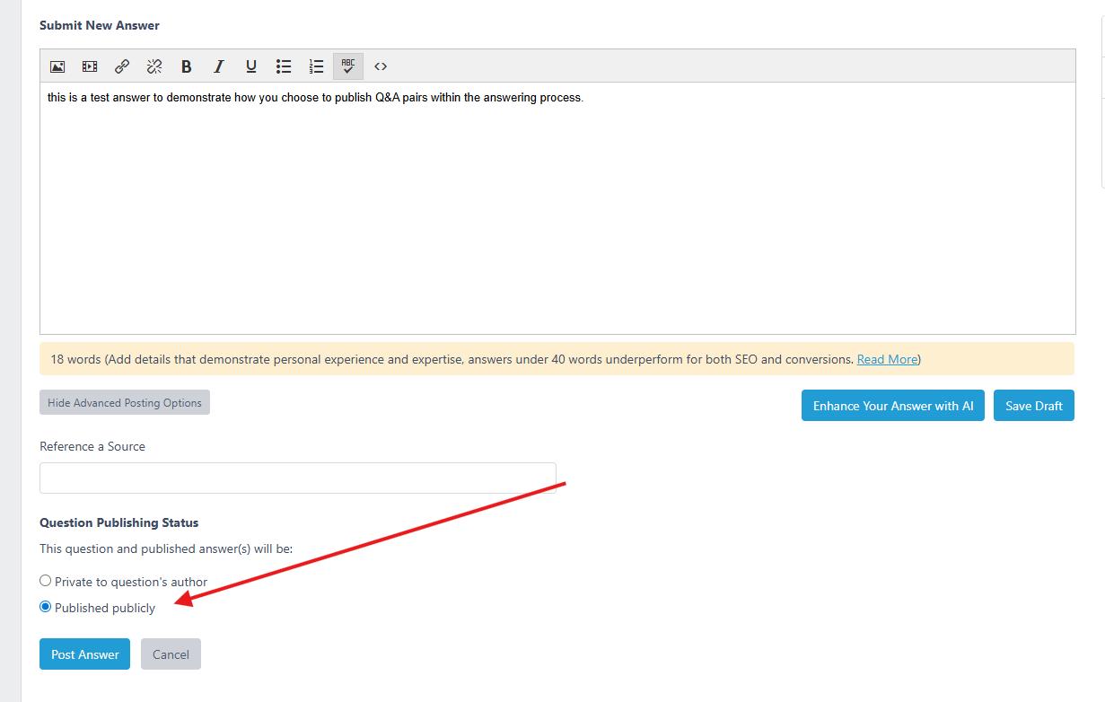Insert a numbered list
Viewport: 1105px width, 702px height.
point(316,66)
